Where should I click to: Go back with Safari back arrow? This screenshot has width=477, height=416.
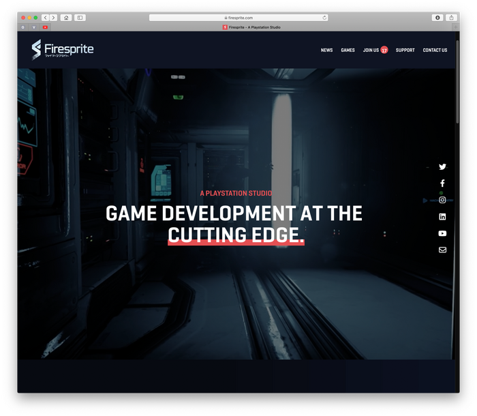(46, 18)
